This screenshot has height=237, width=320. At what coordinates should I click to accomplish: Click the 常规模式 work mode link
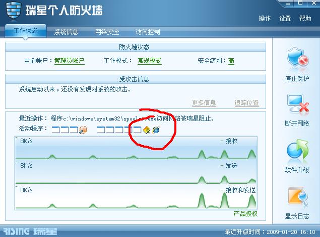pyautogui.click(x=149, y=61)
